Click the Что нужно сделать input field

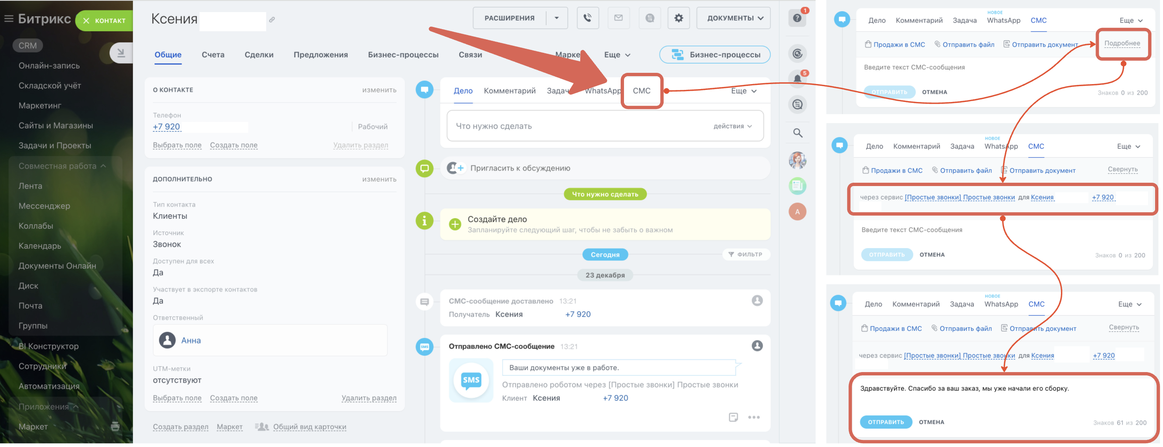click(605, 126)
